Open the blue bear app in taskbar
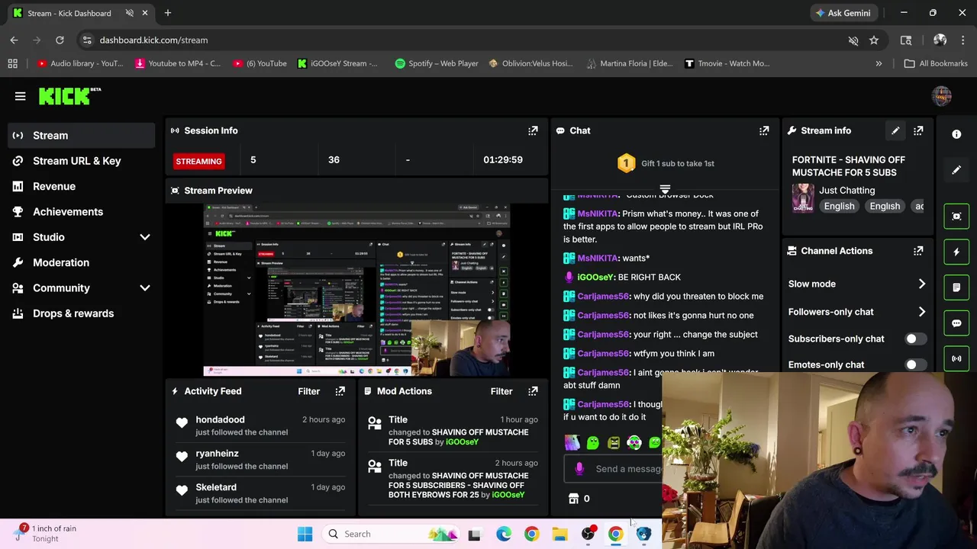The image size is (977, 549). (x=643, y=534)
